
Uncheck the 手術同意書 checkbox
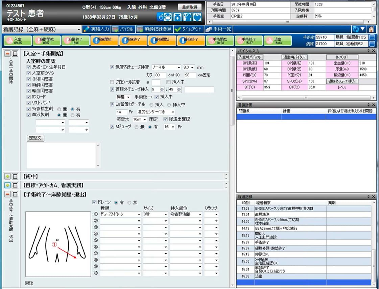pyautogui.click(x=29, y=79)
